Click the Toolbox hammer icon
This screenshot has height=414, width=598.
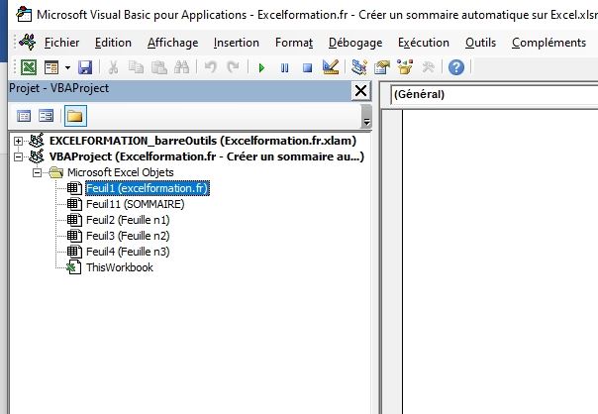pos(429,67)
